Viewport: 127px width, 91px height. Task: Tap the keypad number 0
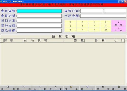(x=70, y=22)
